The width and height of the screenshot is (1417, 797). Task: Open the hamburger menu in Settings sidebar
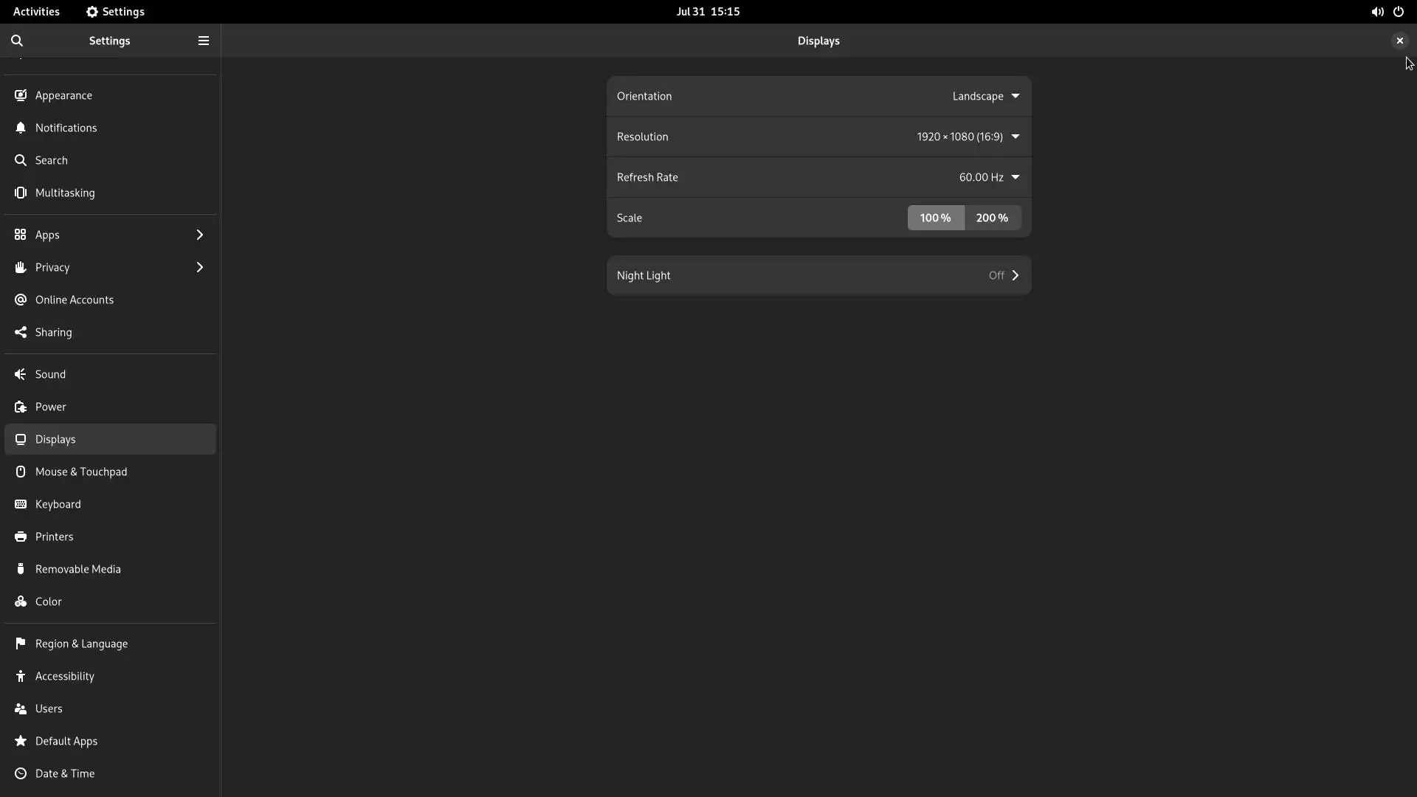pyautogui.click(x=204, y=41)
